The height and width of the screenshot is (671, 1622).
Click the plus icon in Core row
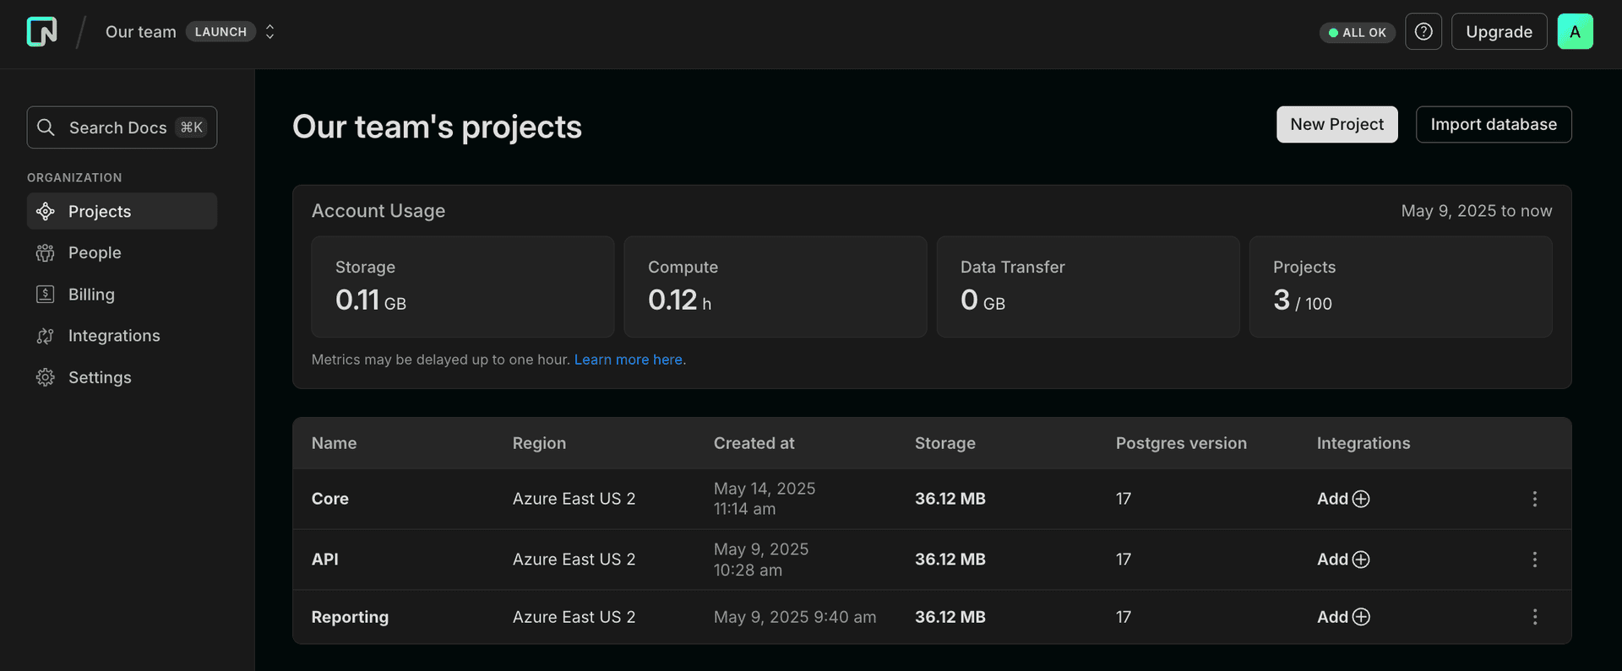1361,499
